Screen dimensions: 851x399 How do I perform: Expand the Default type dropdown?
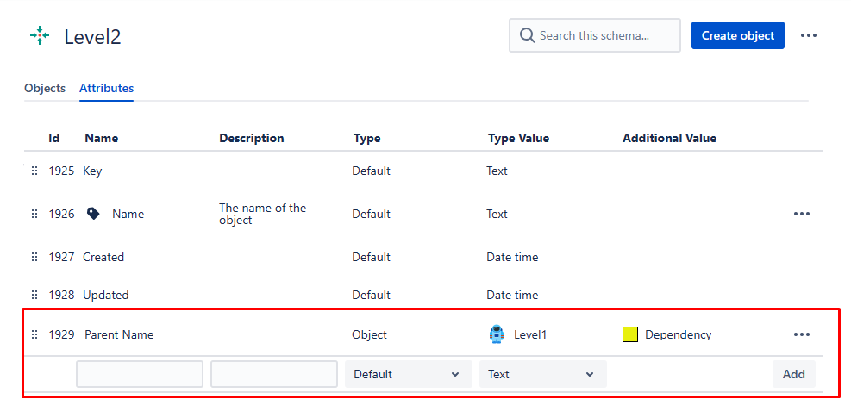408,374
